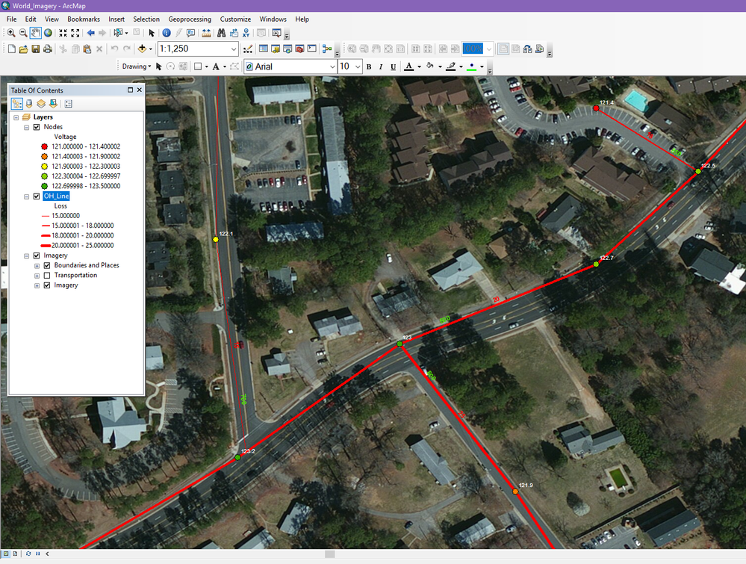Click the Drawing menu button
The width and height of the screenshot is (746, 564).
click(136, 66)
